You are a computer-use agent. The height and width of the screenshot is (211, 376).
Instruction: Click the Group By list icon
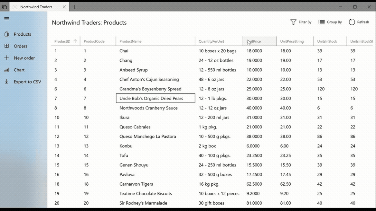321,22
